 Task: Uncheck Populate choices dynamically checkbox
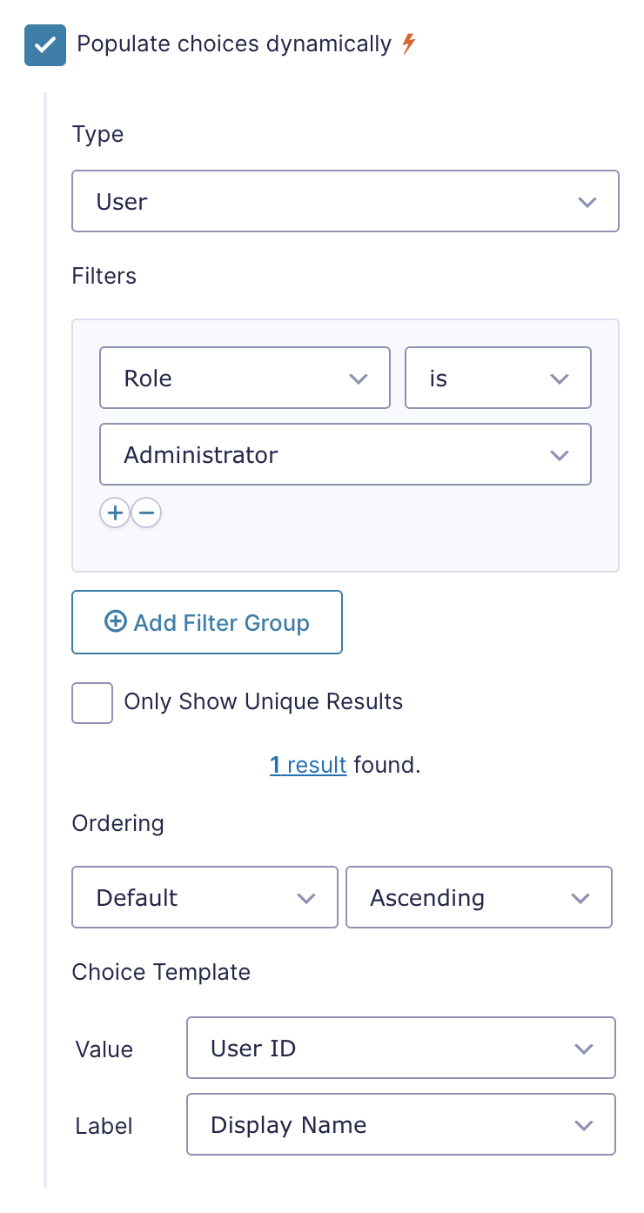coord(45,45)
